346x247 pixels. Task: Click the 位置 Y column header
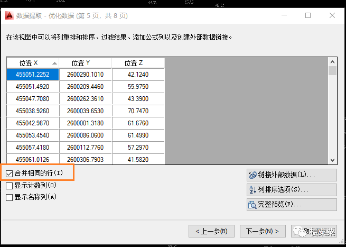pyautogui.click(x=86, y=63)
